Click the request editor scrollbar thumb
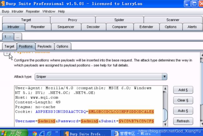 click(165, 115)
